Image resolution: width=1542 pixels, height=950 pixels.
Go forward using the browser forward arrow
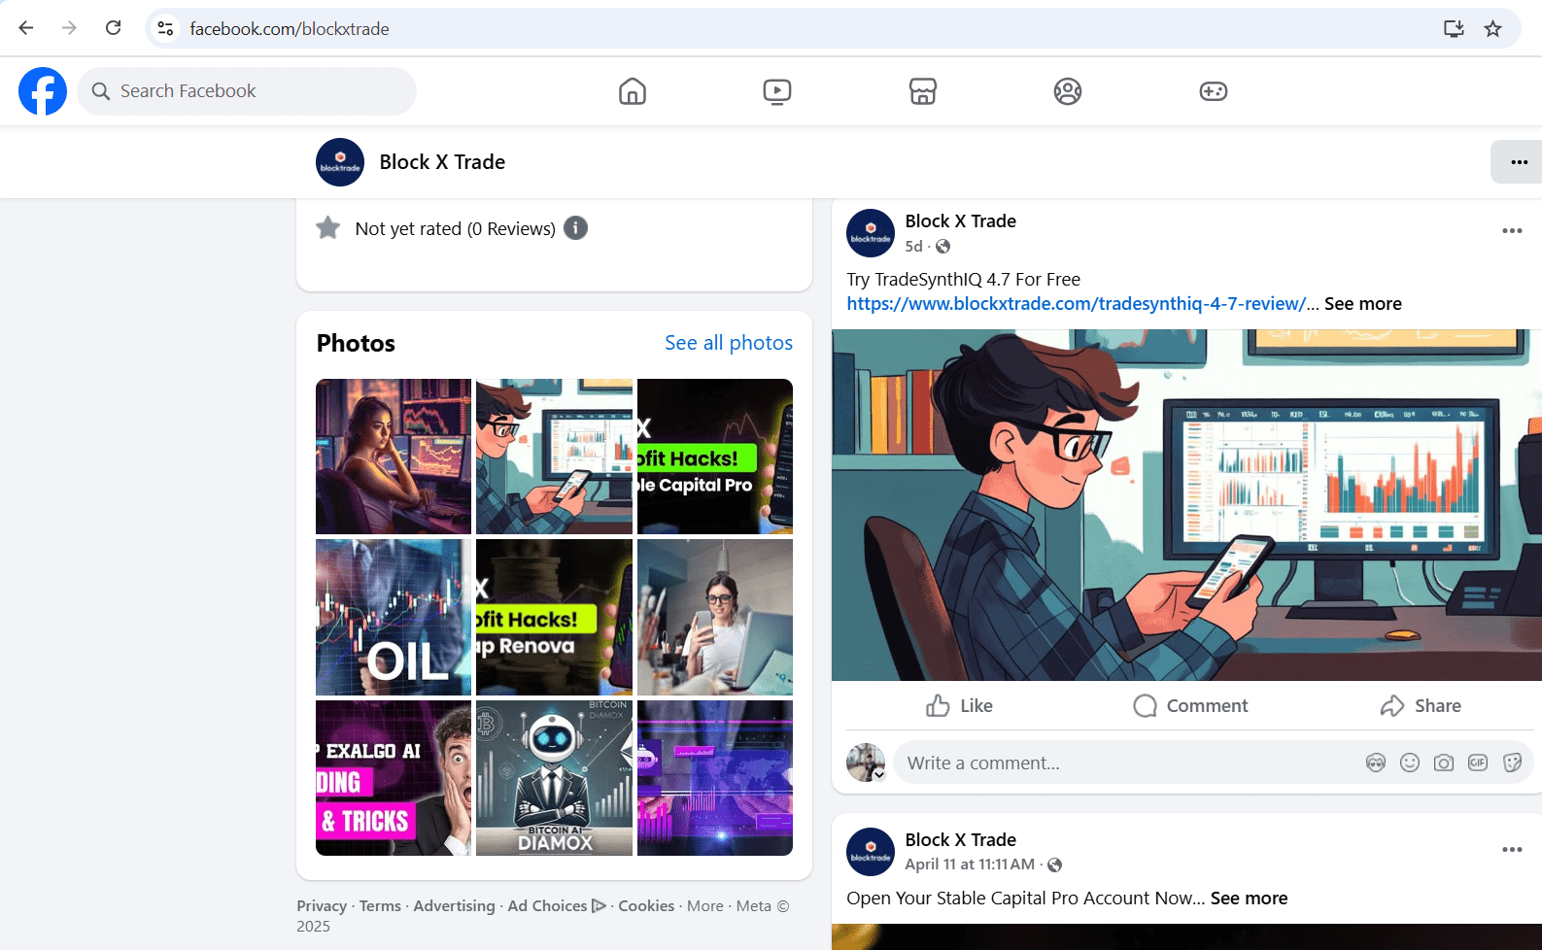pos(69,28)
